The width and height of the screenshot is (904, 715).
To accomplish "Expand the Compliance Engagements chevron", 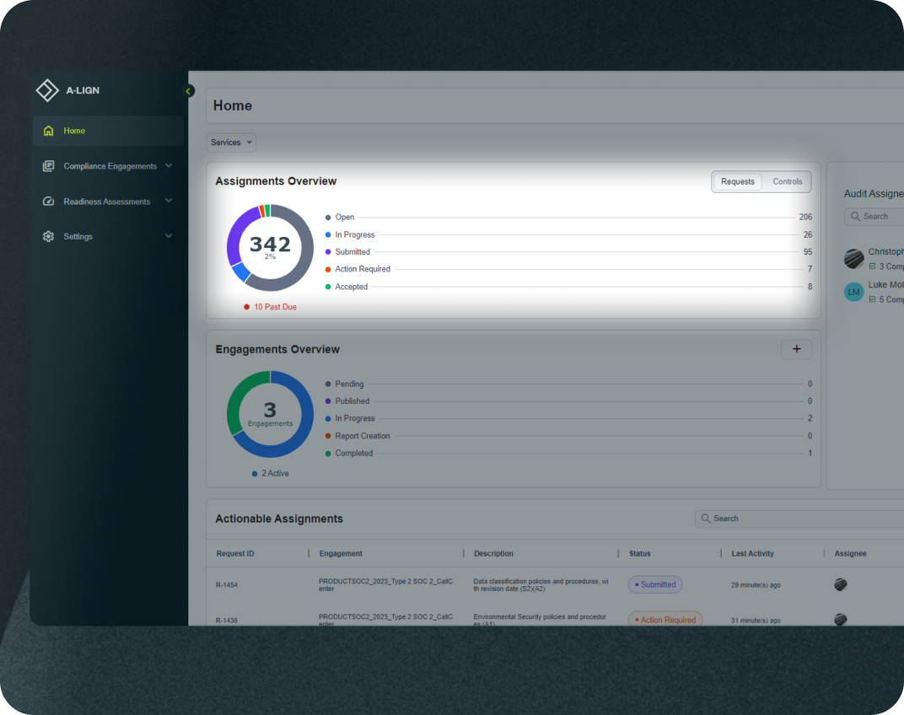I will coord(169,165).
